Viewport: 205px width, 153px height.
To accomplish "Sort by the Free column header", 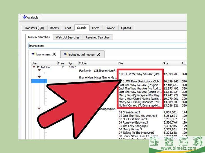I will (63, 63).
